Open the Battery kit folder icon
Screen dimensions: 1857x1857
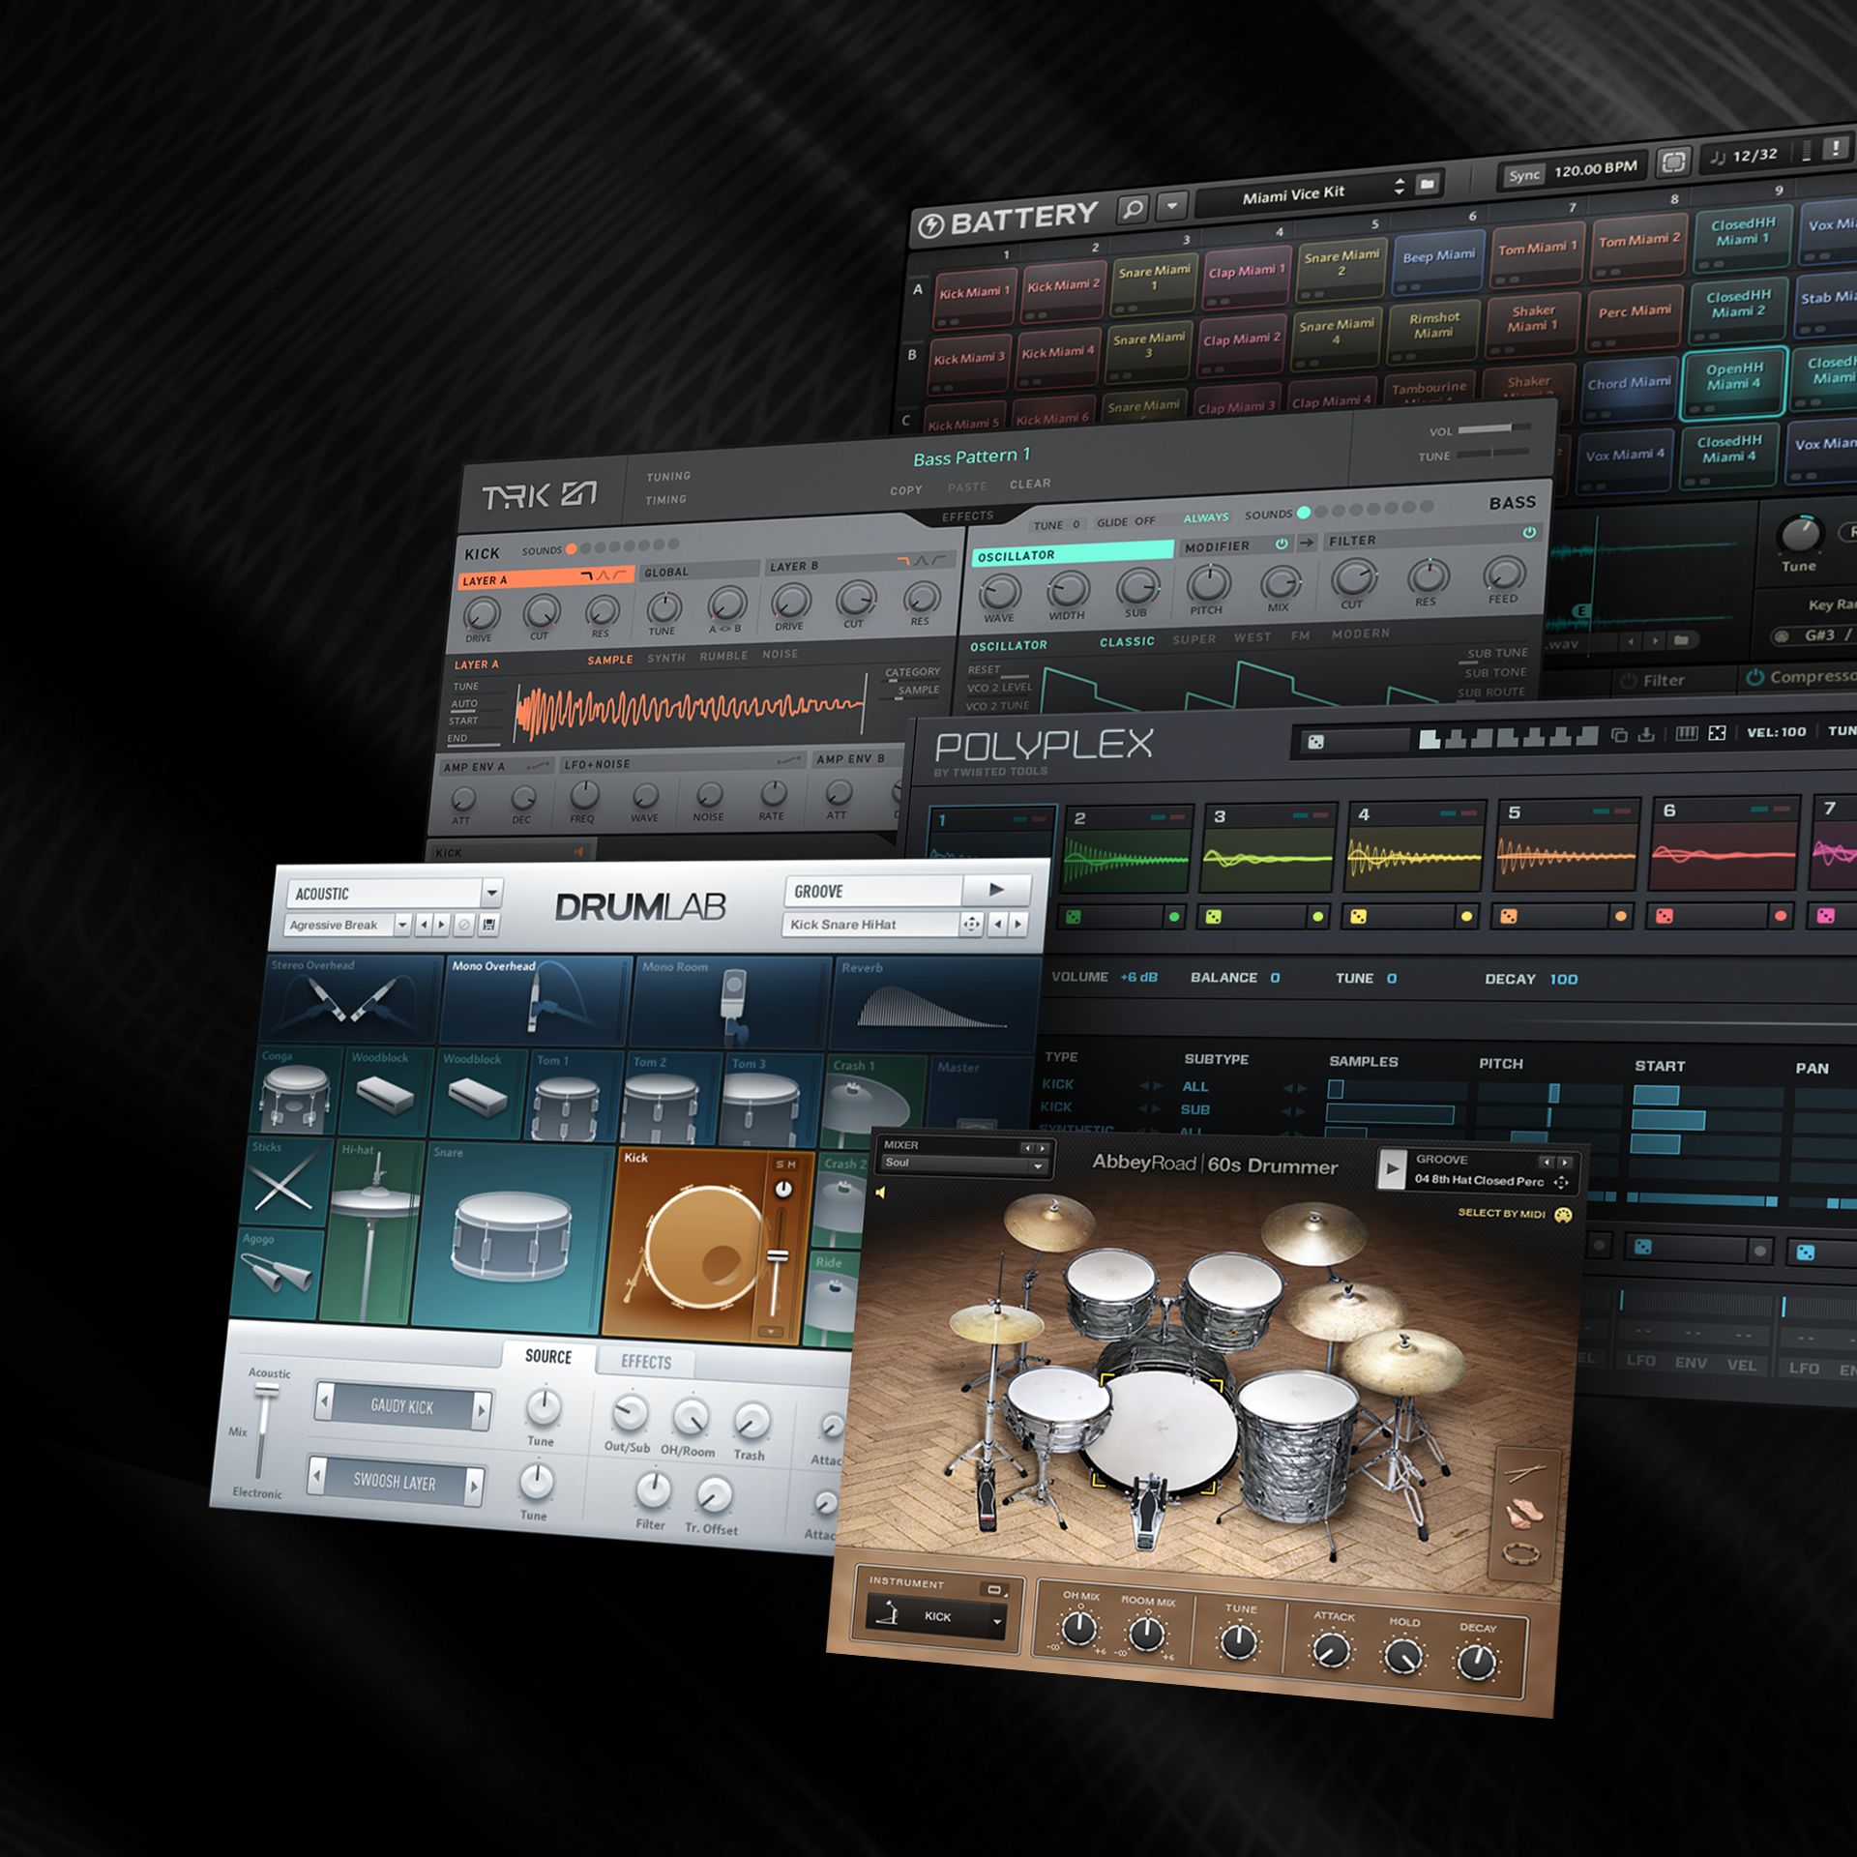[x=1428, y=184]
